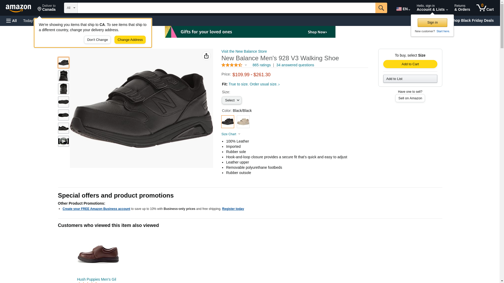This screenshot has height=283, width=504.
Task: Open the Size Select dropdown
Action: tap(232, 100)
